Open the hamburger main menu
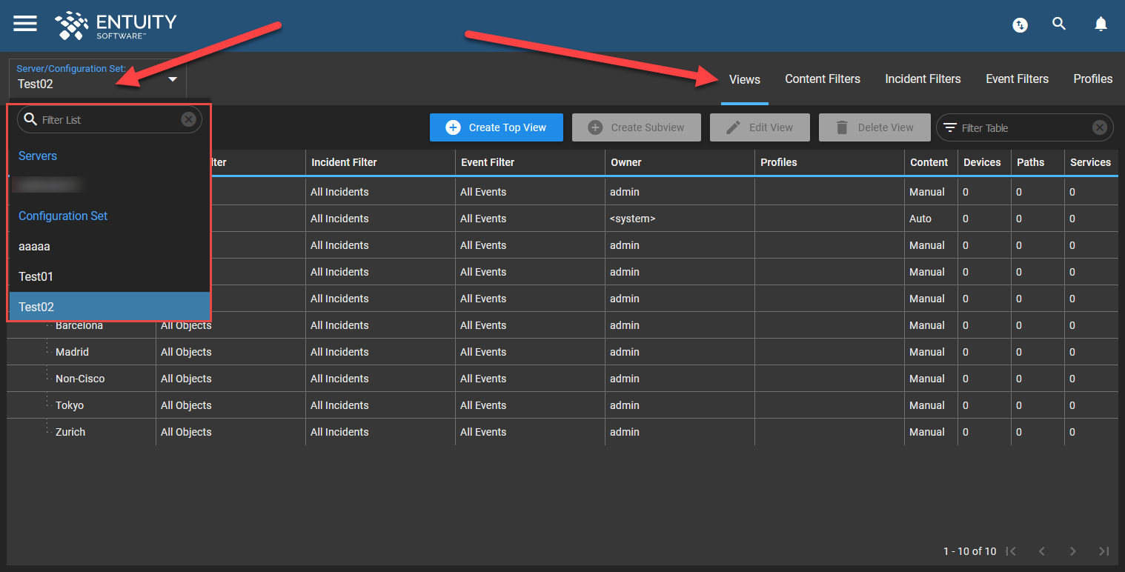Viewport: 1125px width, 572px height. click(x=25, y=24)
